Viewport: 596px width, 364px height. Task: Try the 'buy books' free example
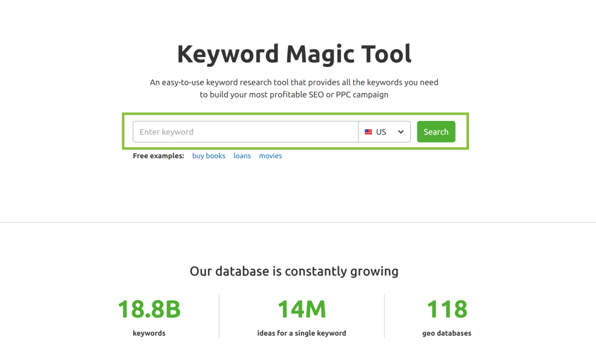coord(208,156)
